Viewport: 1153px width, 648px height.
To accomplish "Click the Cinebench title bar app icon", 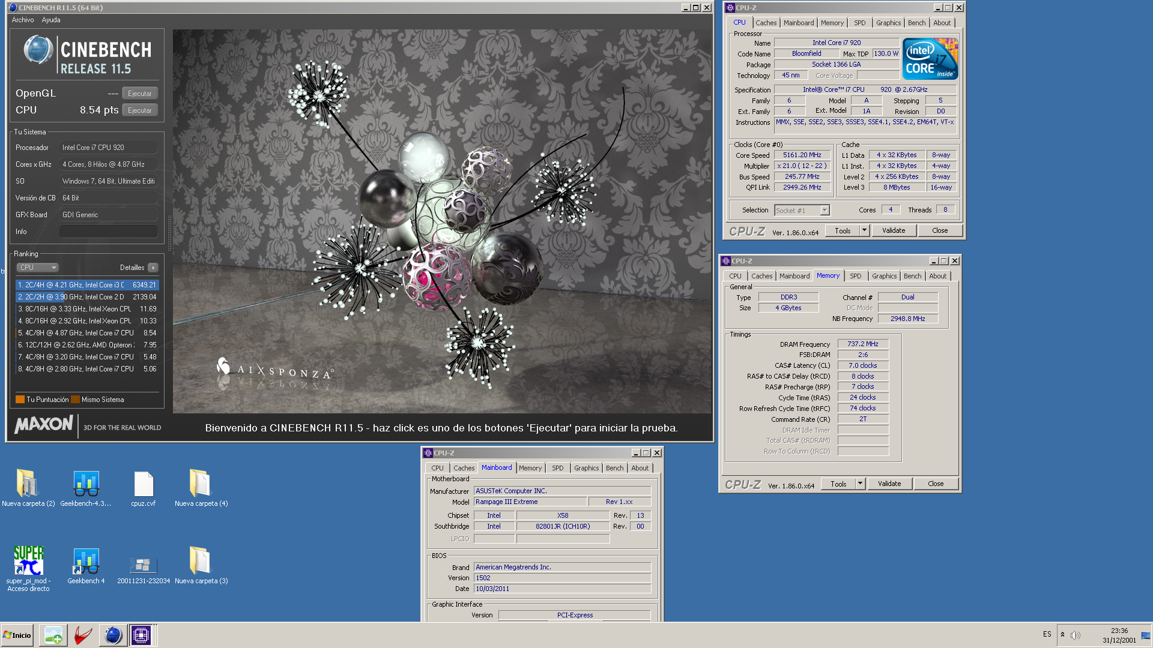I will (13, 8).
